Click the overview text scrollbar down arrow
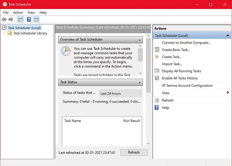This screenshot has height=166, width=232. coord(140,73)
